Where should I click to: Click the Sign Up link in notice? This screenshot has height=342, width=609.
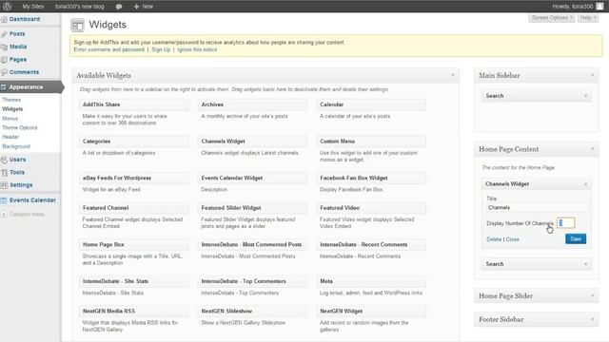coord(161,49)
